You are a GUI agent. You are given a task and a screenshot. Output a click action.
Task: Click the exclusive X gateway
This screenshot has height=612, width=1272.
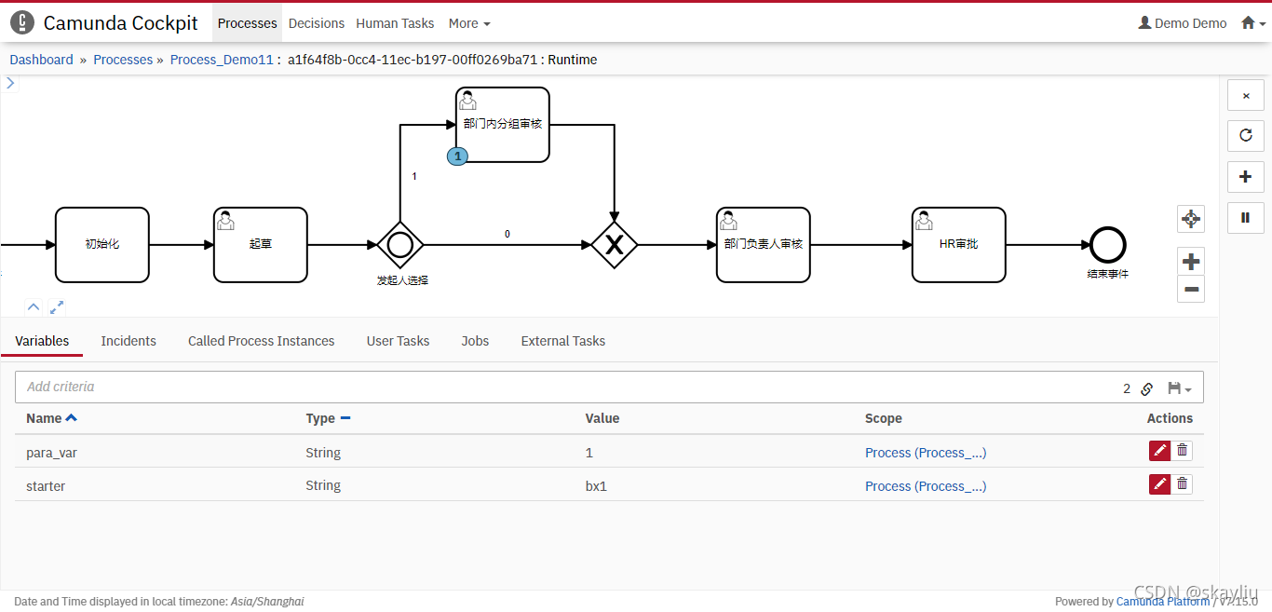(615, 245)
